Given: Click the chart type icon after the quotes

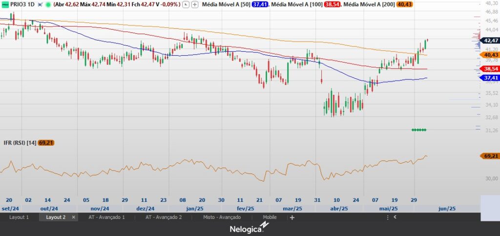Looking at the screenshot, I should 187,4.
